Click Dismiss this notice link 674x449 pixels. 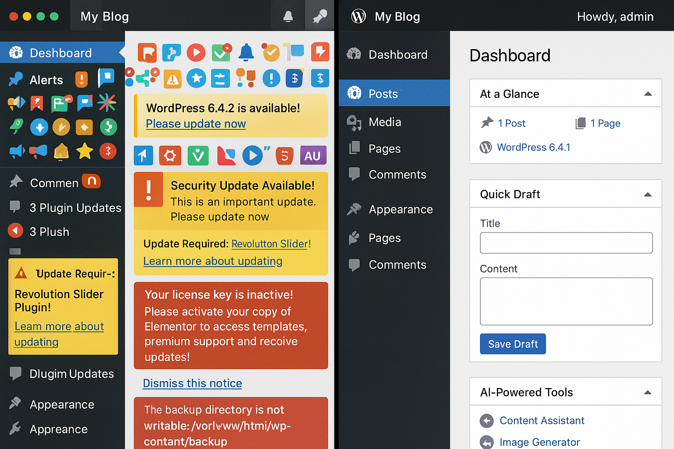[192, 383]
